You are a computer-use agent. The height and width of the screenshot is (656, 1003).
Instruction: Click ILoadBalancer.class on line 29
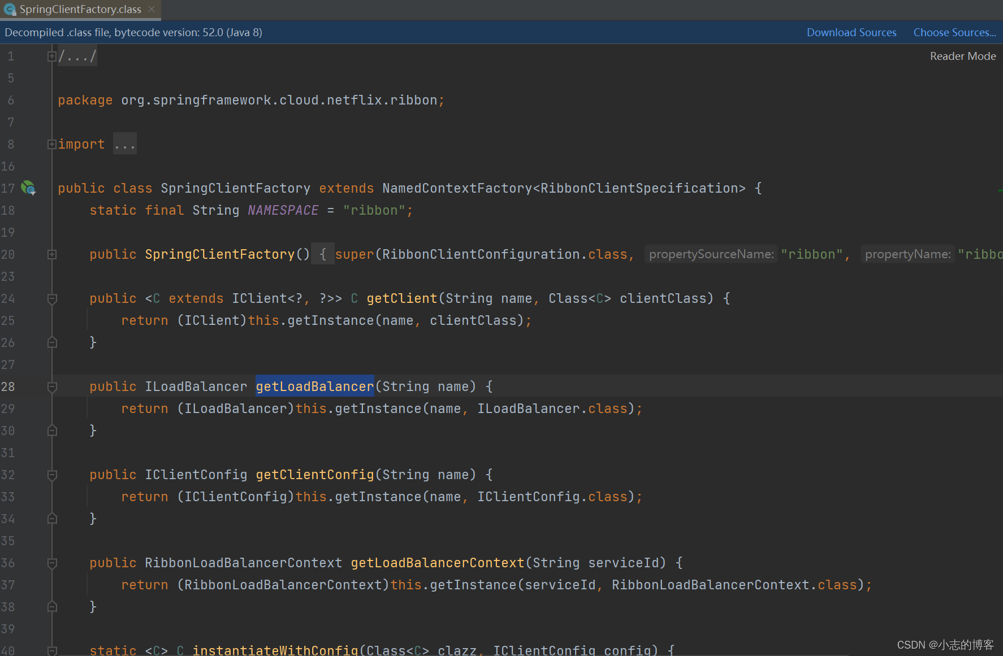click(552, 409)
